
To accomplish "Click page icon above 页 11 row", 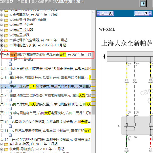I will 10,126.
